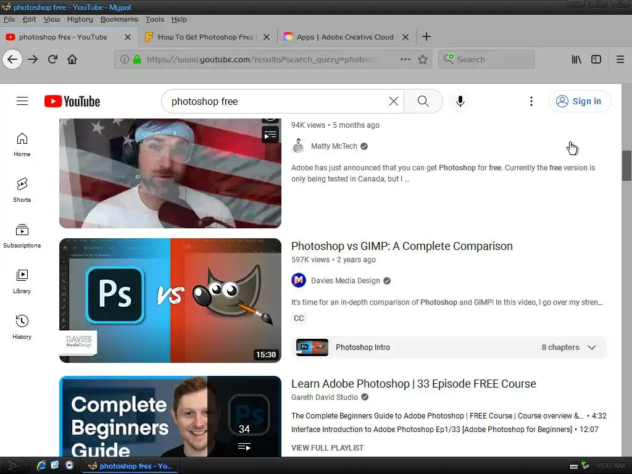Open the YouTube guide hamburger menu
632x474 pixels.
[22, 101]
